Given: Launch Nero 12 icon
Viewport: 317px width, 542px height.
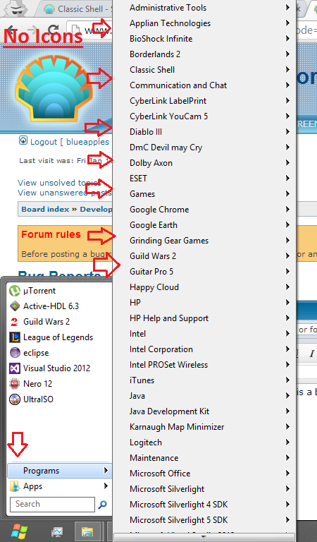Looking at the screenshot, I should click(x=15, y=384).
